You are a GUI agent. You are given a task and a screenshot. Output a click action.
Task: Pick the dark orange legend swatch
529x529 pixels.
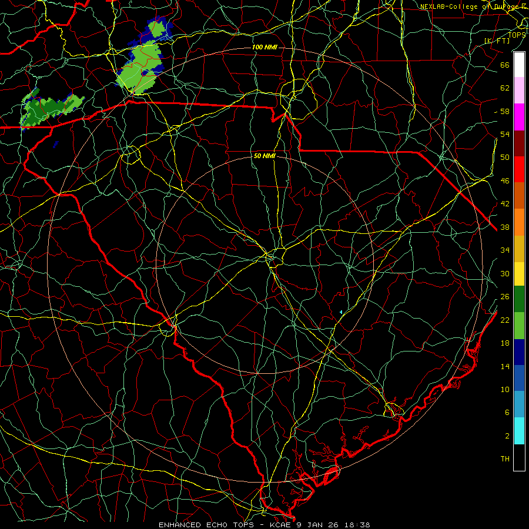[519, 195]
